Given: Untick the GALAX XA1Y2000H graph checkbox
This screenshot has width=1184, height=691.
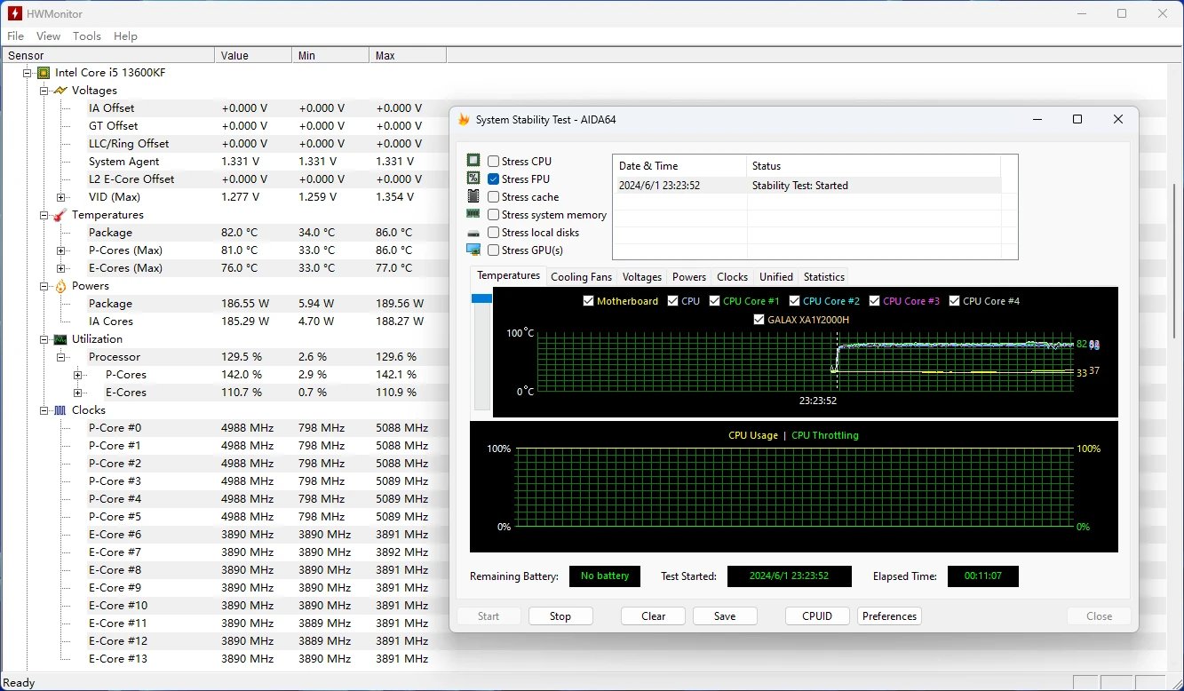Looking at the screenshot, I should coord(759,320).
